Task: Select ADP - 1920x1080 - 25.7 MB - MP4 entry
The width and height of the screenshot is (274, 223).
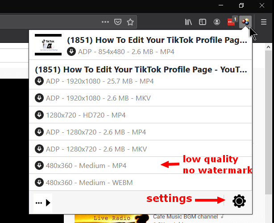Action: point(100,81)
